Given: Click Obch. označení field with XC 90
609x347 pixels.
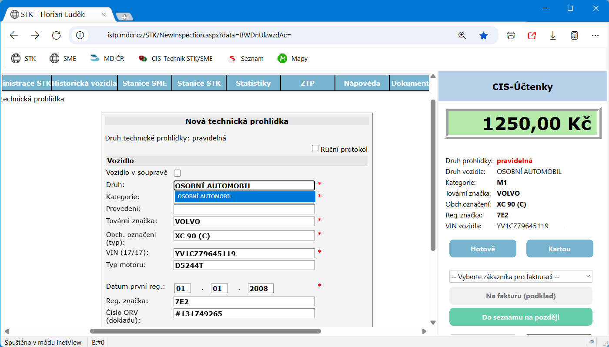Looking at the screenshot, I should [x=244, y=236].
